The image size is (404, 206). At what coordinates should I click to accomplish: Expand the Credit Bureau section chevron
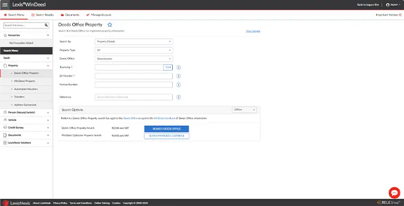(48, 128)
